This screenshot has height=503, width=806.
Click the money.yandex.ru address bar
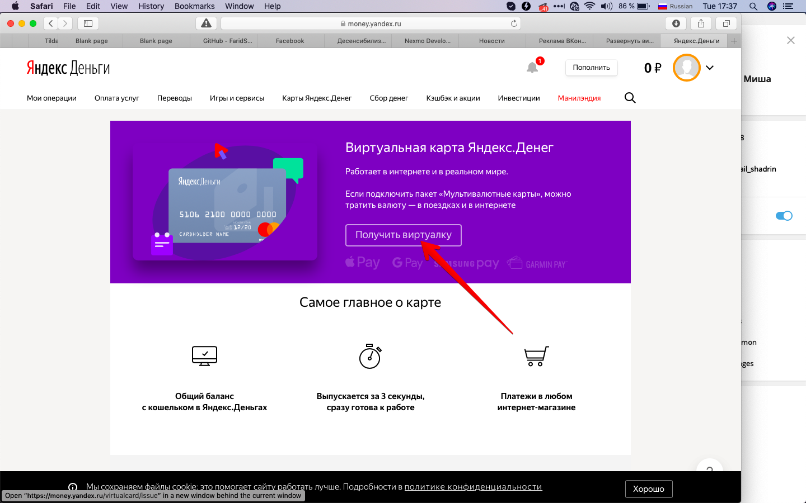pyautogui.click(x=371, y=23)
